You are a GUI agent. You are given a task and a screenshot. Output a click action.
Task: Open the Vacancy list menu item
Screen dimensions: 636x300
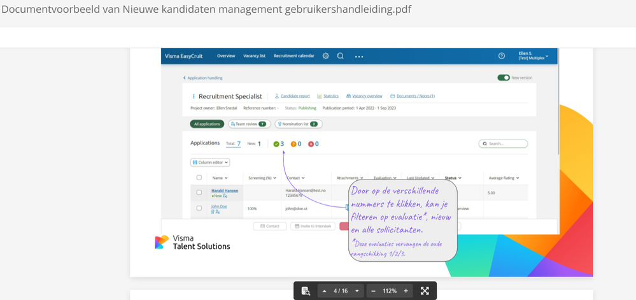[254, 56]
